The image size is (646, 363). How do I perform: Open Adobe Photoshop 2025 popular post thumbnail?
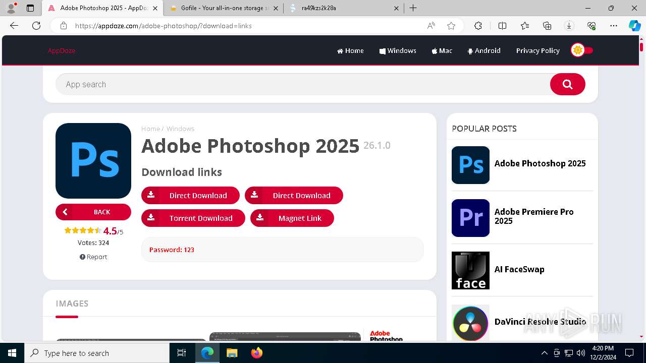coord(470,165)
